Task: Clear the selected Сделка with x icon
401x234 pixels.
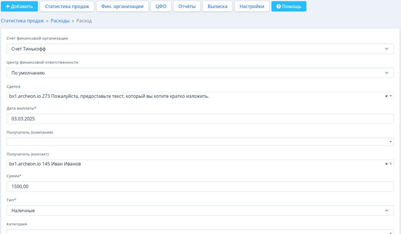Action: (386, 96)
